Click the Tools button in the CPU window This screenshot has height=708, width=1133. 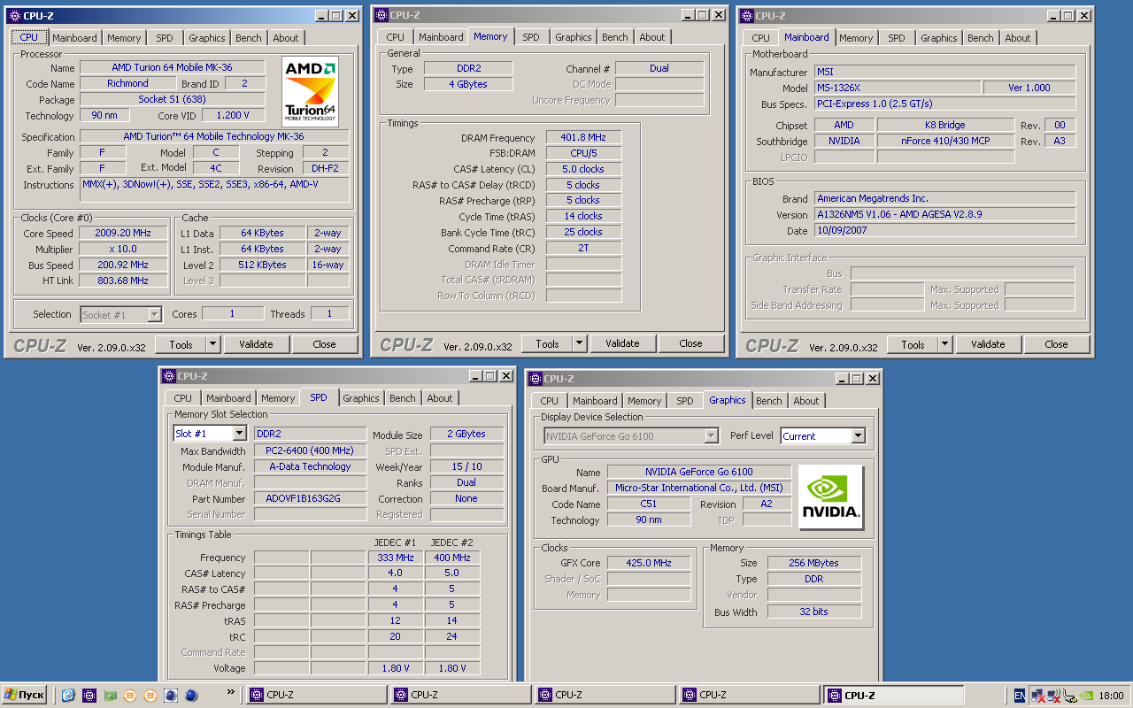point(181,344)
